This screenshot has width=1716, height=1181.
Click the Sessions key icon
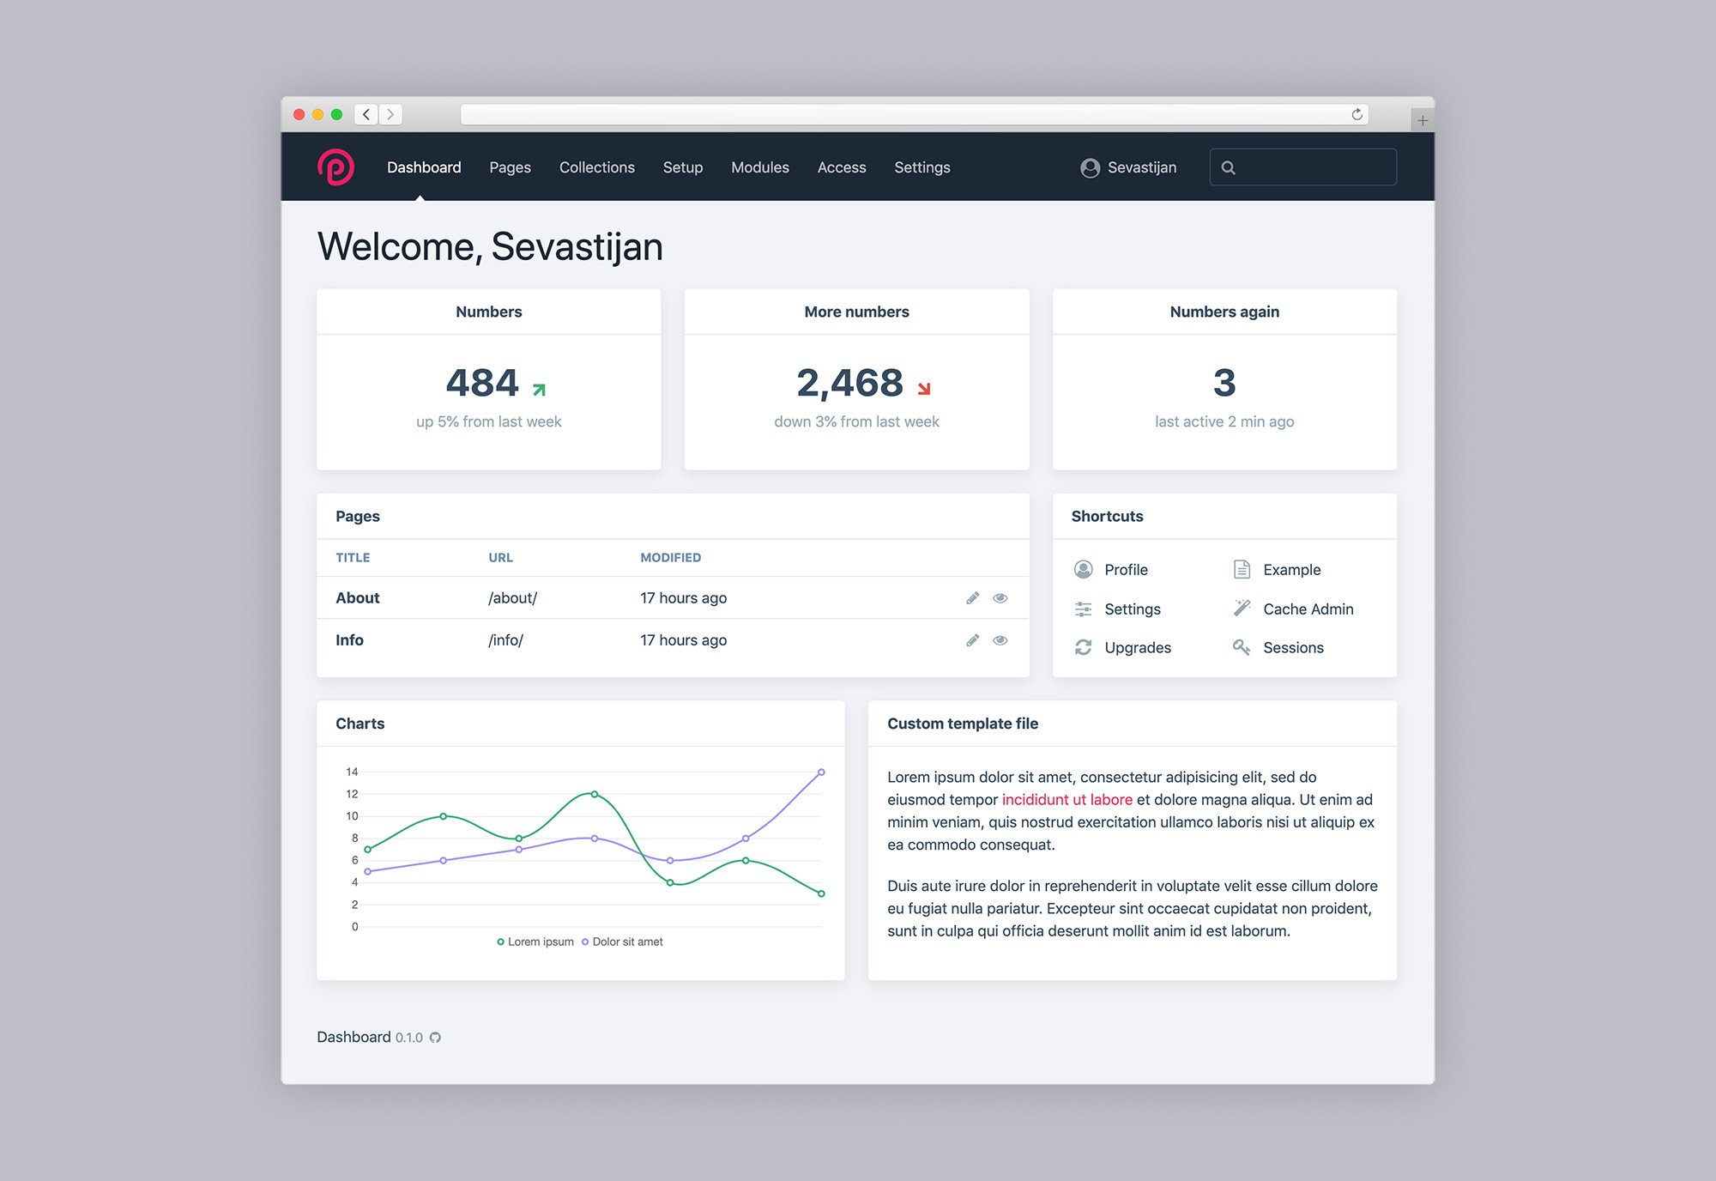[x=1242, y=647]
